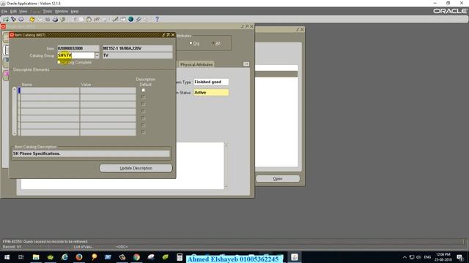Click the Next Step toolbar icon

(40, 20)
